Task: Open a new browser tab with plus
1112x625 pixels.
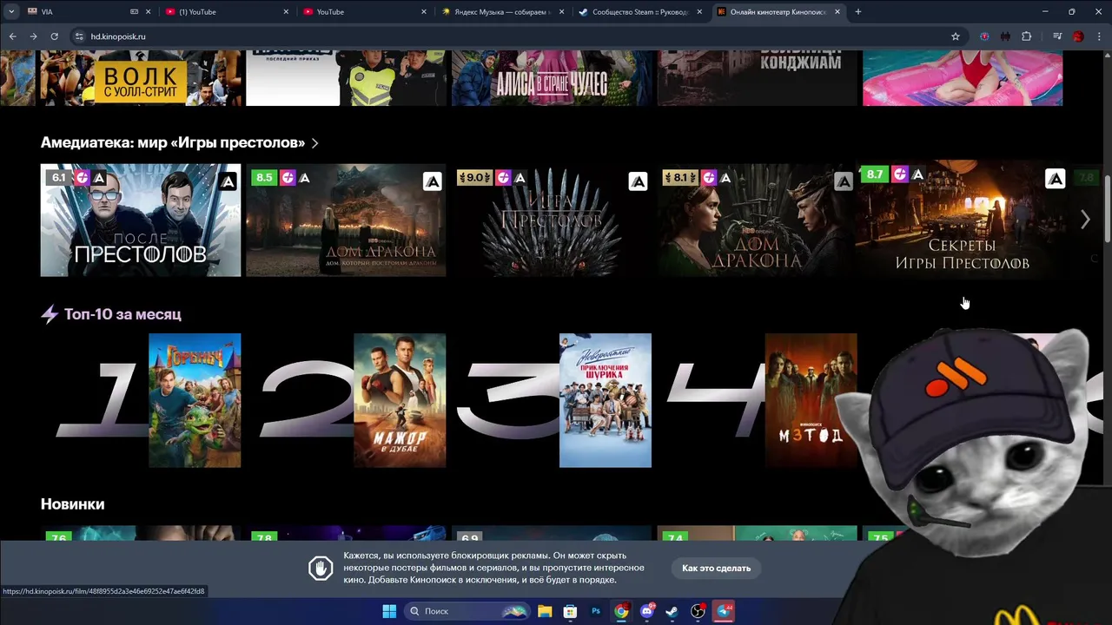Action: pyautogui.click(x=858, y=12)
